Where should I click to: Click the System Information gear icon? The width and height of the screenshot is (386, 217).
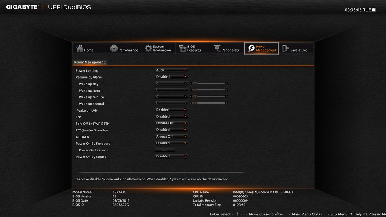[148, 49]
